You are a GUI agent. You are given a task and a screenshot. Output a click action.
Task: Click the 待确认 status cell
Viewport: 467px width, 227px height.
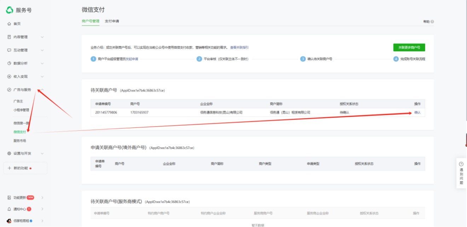[344, 113]
